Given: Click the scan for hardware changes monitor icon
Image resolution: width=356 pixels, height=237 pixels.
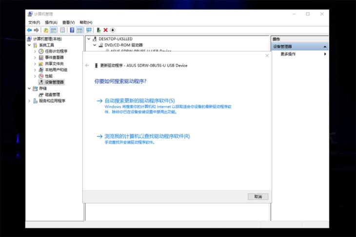Looking at the screenshot, I should (x=89, y=30).
